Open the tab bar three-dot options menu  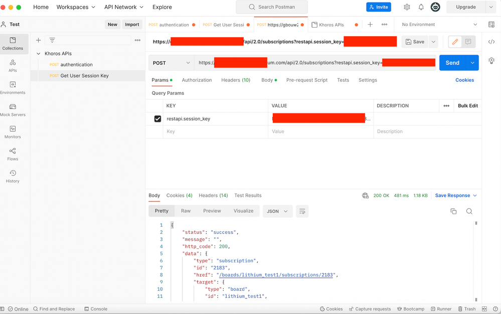click(384, 25)
